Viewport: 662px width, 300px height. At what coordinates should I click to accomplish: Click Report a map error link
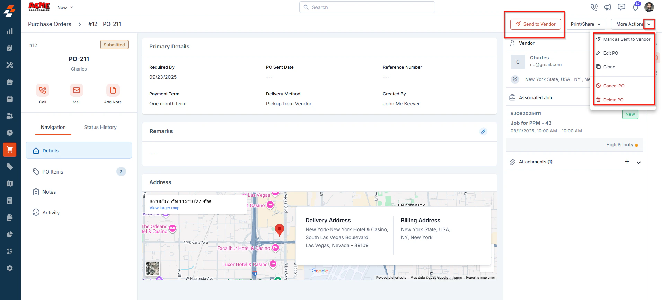(x=480, y=278)
